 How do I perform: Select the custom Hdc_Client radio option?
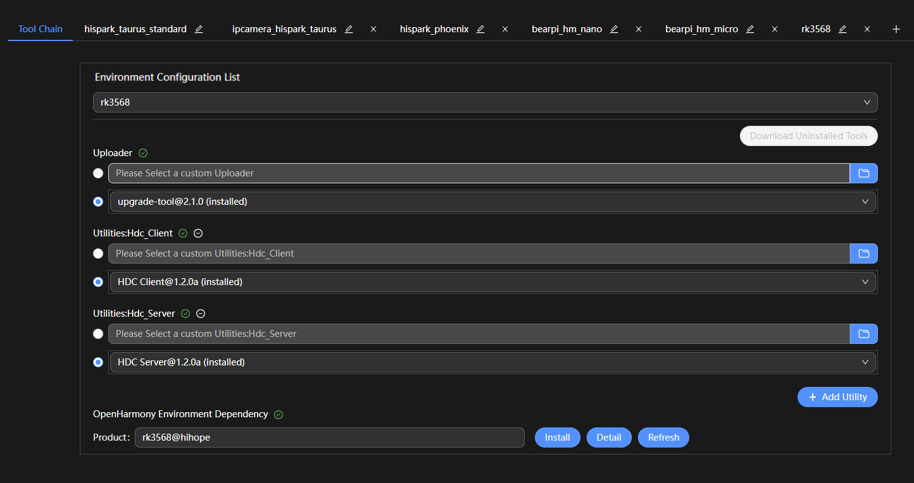pyautogui.click(x=98, y=254)
